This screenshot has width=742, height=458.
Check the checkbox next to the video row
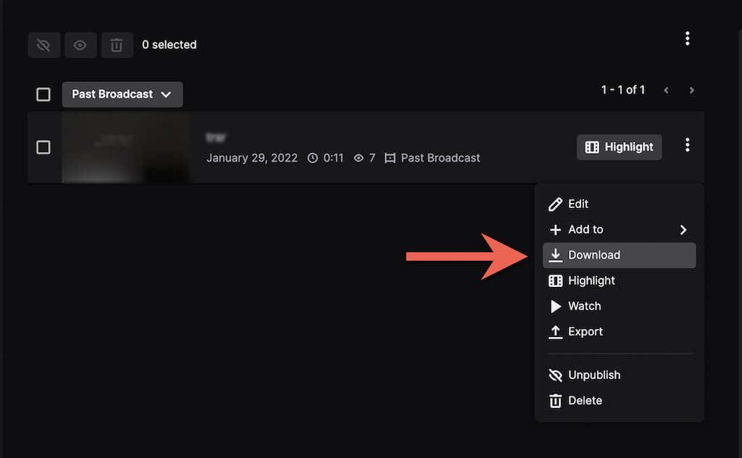click(43, 147)
